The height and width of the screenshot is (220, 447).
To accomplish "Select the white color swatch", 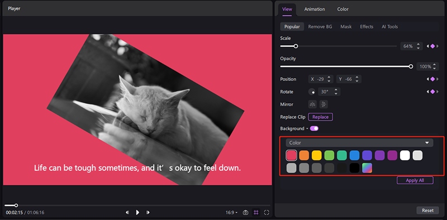I will coord(405,155).
